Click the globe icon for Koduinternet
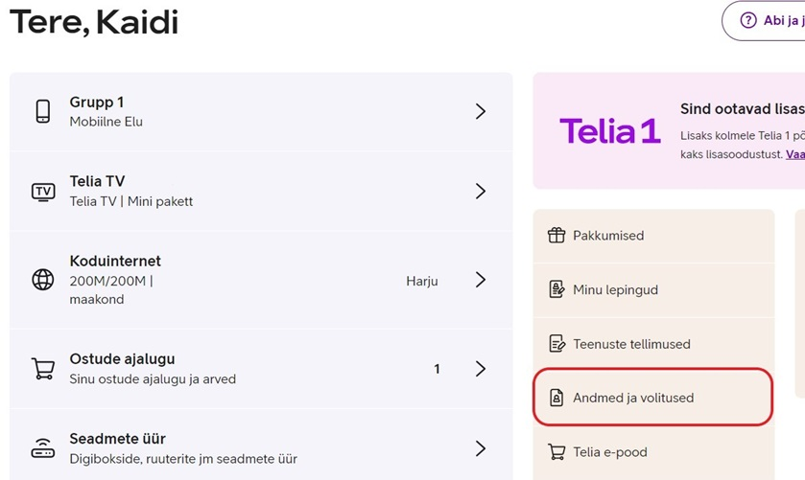Screen dimensions: 805x480 43,280
